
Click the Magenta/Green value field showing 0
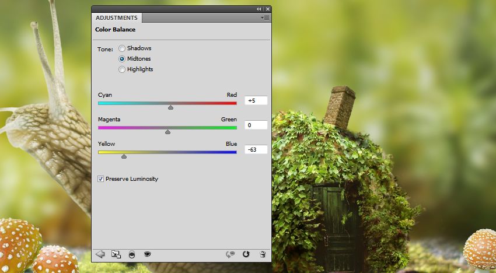[256, 125]
